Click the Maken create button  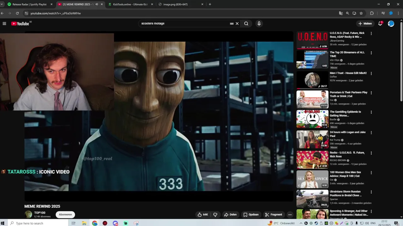[365, 24]
